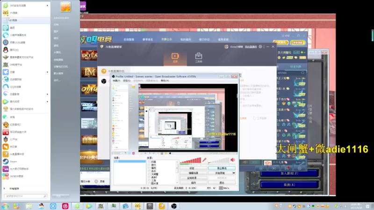
Task: Open the 文件(F) menu in OBS
Action: coord(116,81)
